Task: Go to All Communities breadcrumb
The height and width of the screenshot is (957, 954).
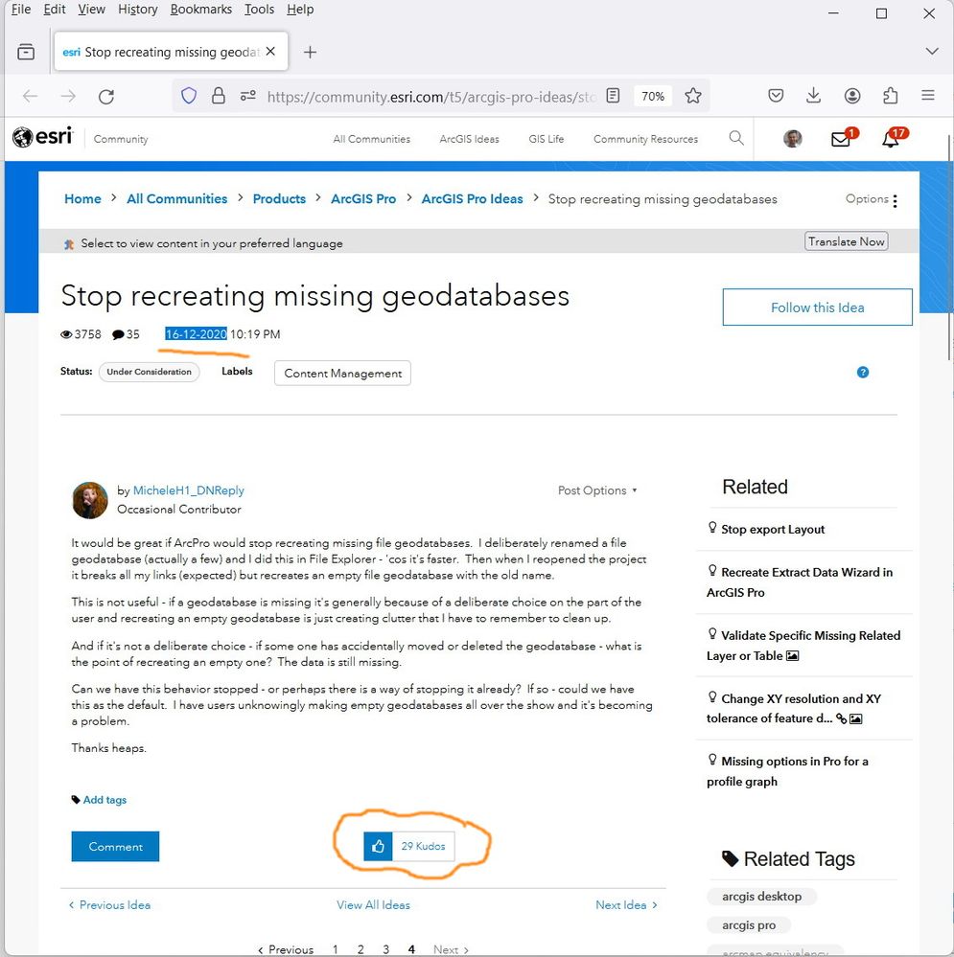Action: (x=176, y=199)
